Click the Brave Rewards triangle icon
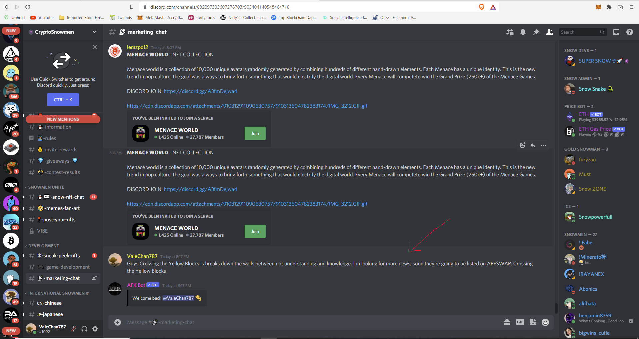This screenshot has width=639, height=339. pos(493,7)
